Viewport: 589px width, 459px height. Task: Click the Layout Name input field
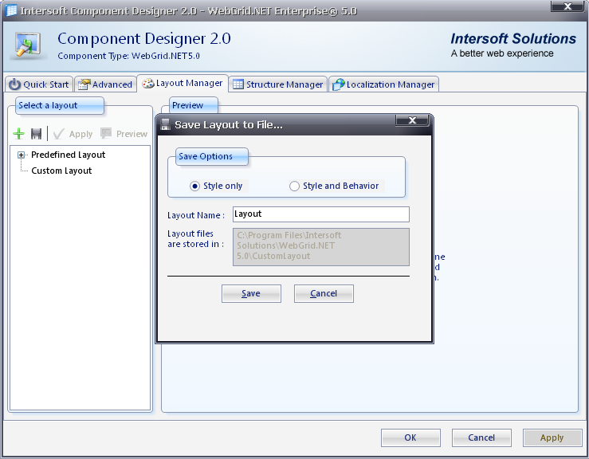coord(320,214)
